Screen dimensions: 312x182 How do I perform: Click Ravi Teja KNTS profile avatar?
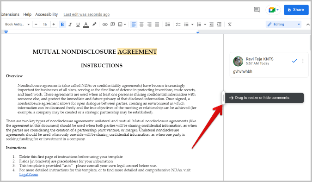point(238,61)
